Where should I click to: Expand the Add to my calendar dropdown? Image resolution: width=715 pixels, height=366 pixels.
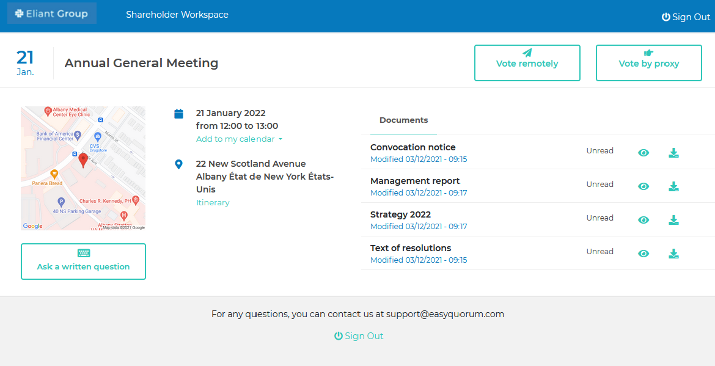click(x=239, y=139)
